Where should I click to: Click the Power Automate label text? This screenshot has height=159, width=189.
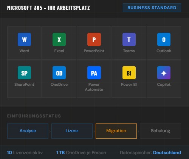tap(94, 87)
